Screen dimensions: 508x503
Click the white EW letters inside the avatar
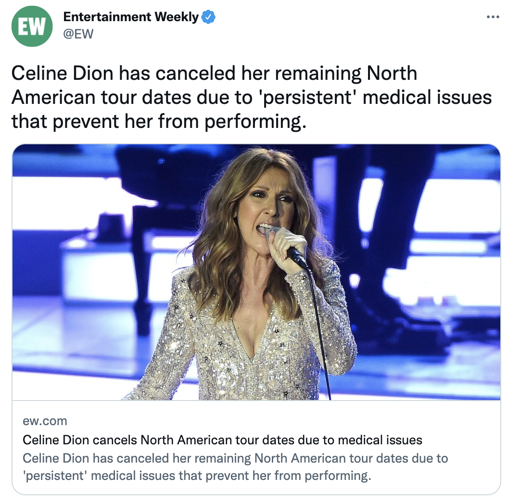pyautogui.click(x=32, y=26)
